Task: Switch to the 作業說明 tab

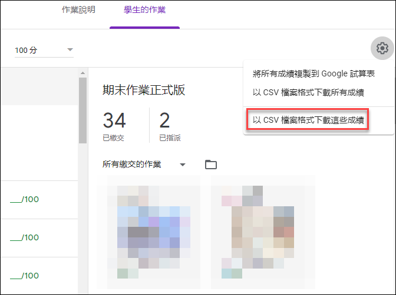Action: point(78,10)
